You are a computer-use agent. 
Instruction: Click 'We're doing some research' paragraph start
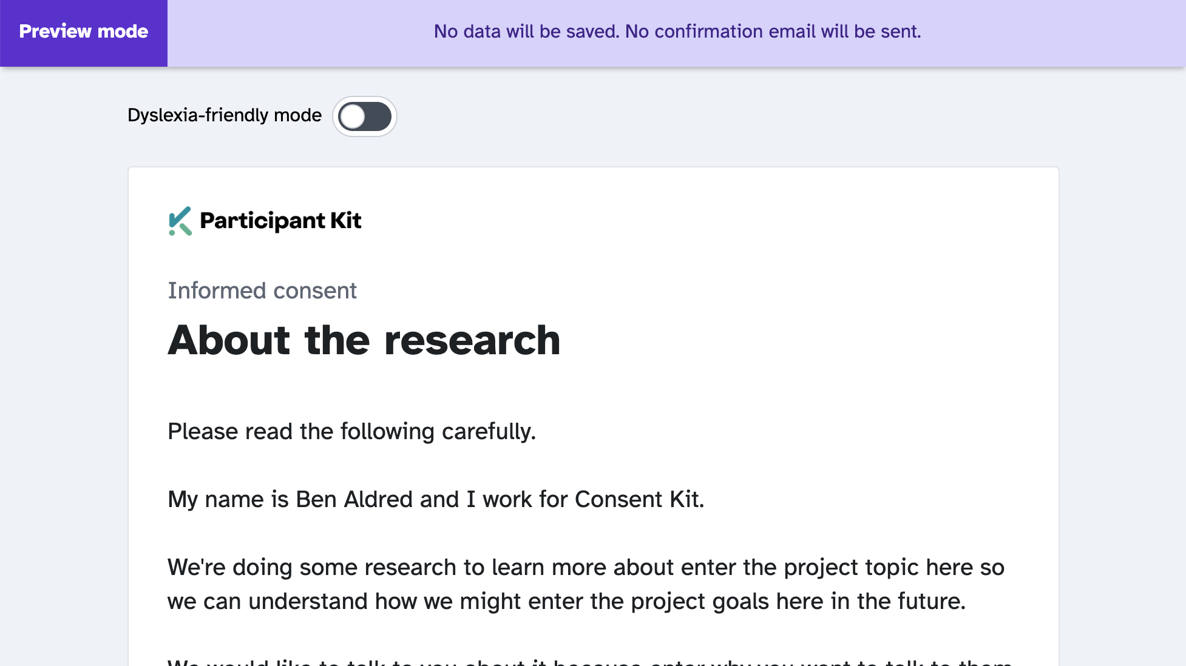[311, 567]
